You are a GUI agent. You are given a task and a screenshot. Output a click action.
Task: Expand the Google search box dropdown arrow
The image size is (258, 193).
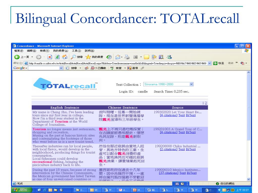(x=61, y=68)
